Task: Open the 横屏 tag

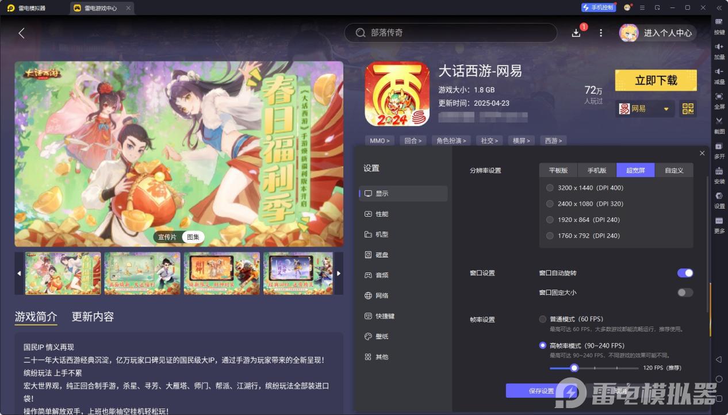Action: pos(522,140)
